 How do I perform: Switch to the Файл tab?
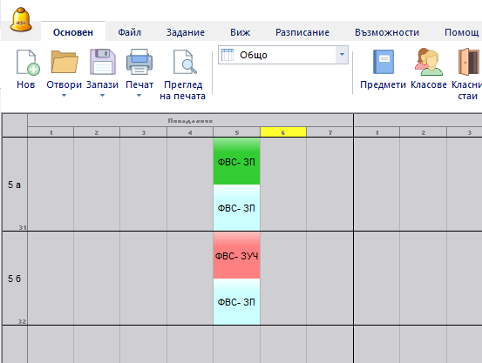(129, 32)
